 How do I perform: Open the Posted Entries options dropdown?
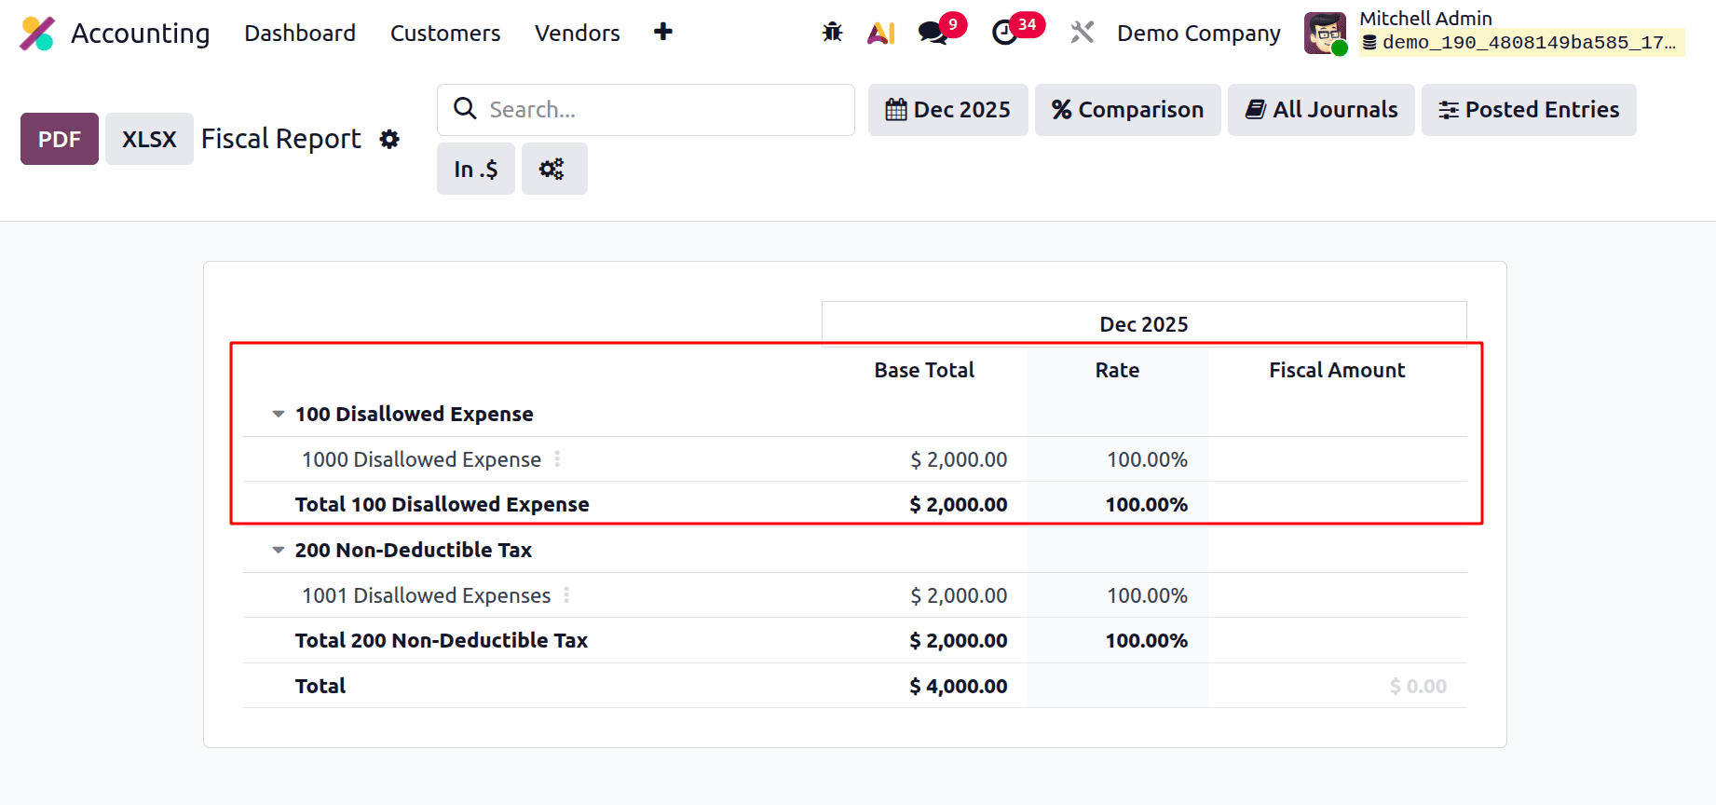point(1529,110)
